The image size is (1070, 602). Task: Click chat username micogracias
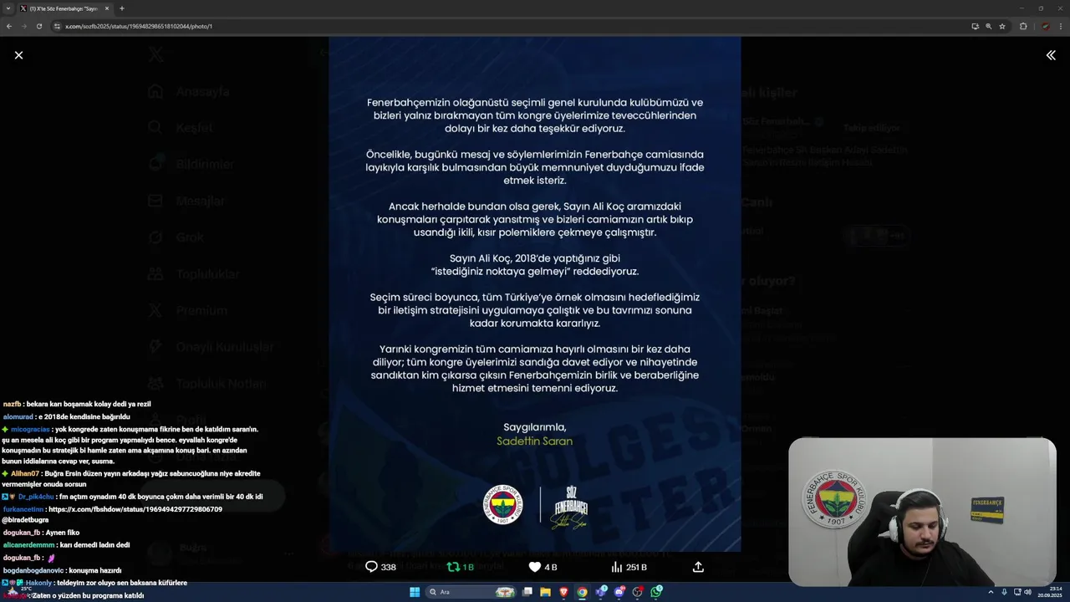(x=30, y=429)
